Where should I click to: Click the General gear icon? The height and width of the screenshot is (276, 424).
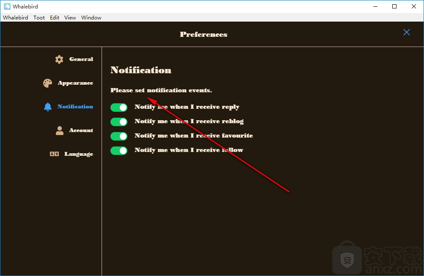(59, 59)
